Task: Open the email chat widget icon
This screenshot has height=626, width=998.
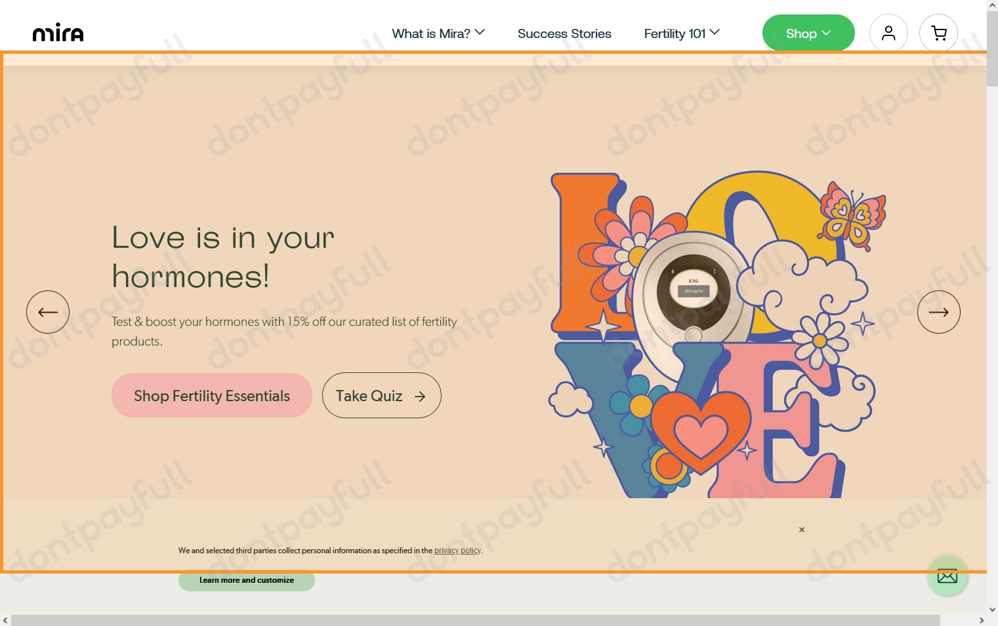Action: click(x=947, y=576)
